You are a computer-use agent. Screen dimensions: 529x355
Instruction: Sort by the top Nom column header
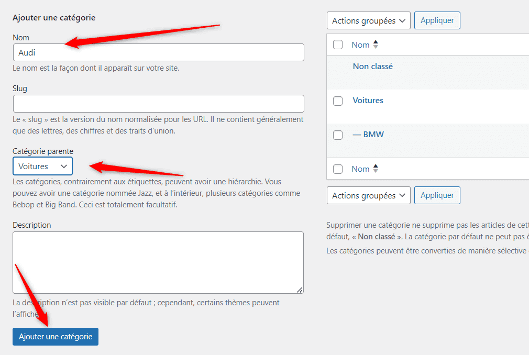[x=360, y=45]
